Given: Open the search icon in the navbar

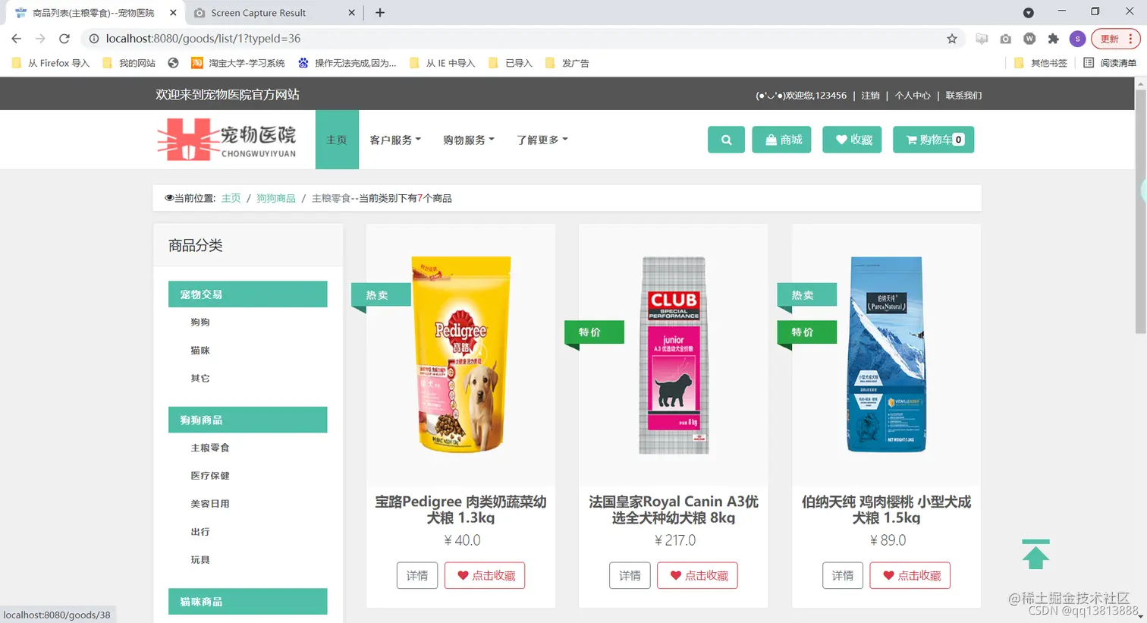Looking at the screenshot, I should (725, 140).
